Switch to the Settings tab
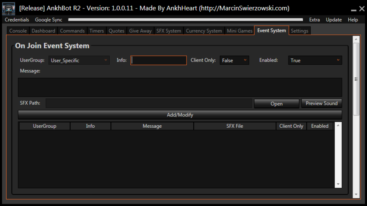The width and height of the screenshot is (367, 206). pos(299,31)
